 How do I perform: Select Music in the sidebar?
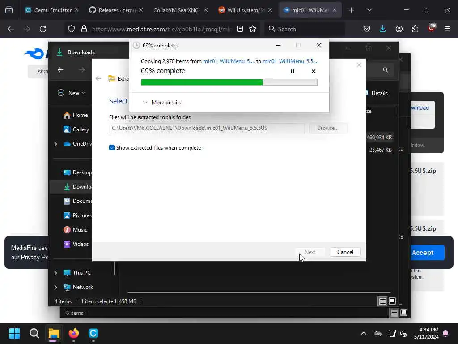point(75,230)
